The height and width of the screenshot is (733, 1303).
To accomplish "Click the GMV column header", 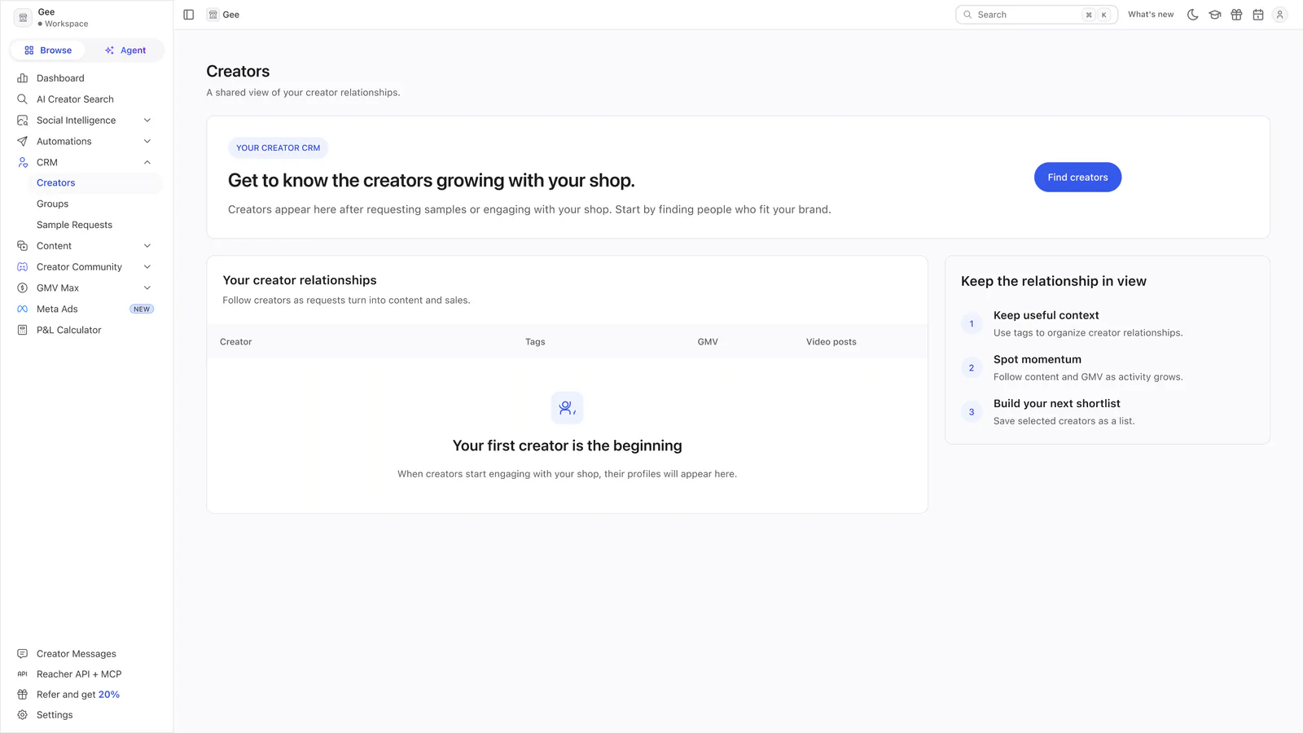I will (708, 342).
